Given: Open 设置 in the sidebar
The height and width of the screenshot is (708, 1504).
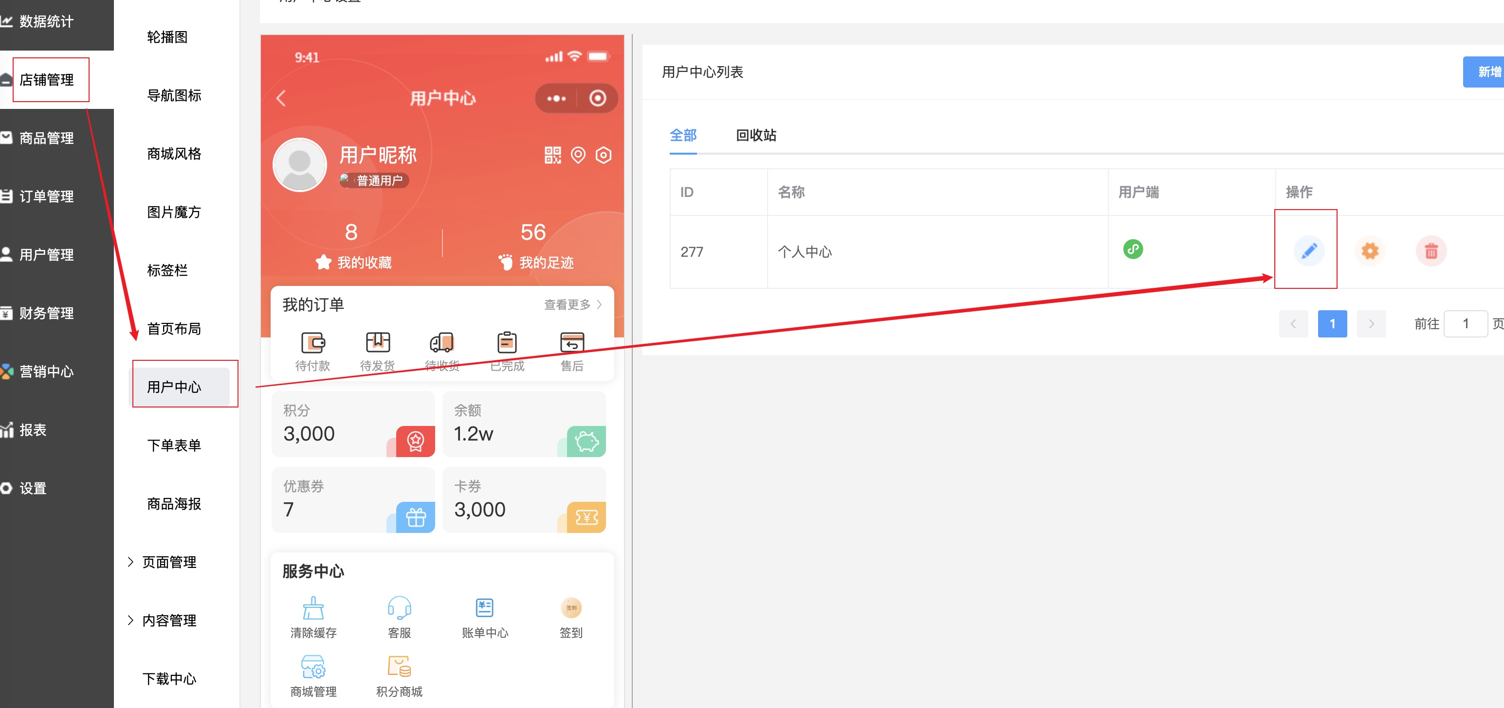Looking at the screenshot, I should point(33,488).
